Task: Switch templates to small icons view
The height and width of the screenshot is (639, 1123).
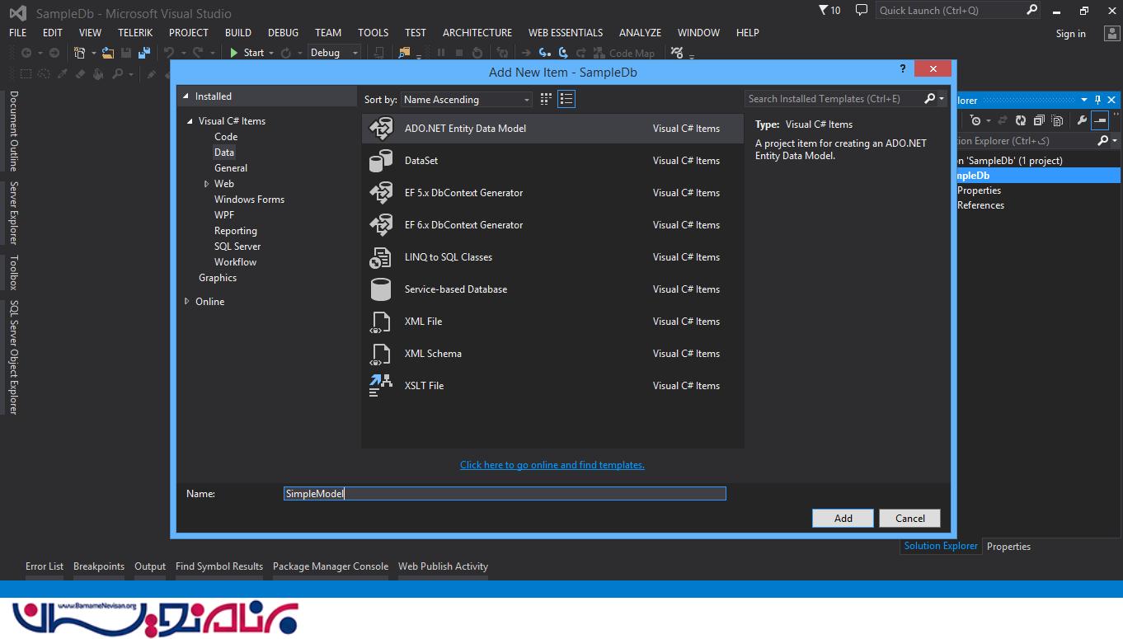Action: [x=546, y=99]
